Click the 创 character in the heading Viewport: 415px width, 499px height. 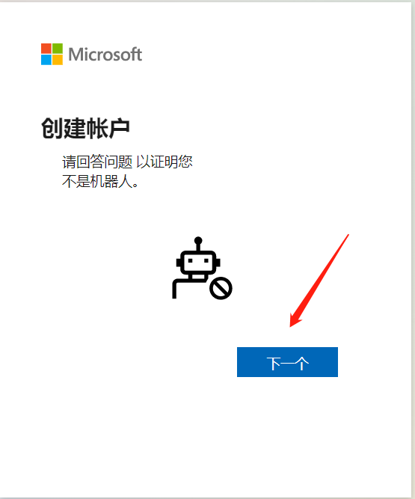point(52,128)
